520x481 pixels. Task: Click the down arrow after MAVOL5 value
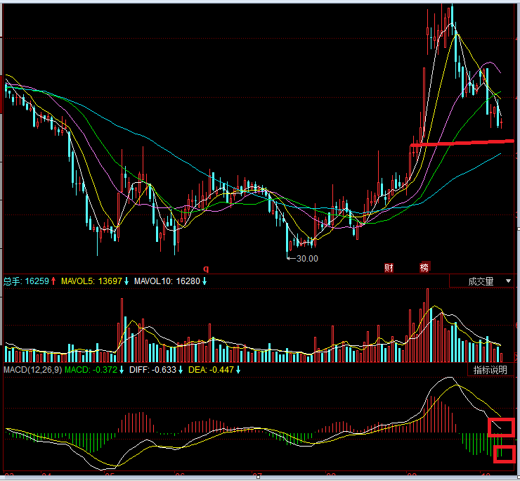coord(127,281)
